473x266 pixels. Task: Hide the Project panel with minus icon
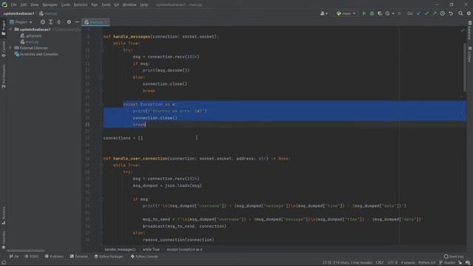[77, 22]
